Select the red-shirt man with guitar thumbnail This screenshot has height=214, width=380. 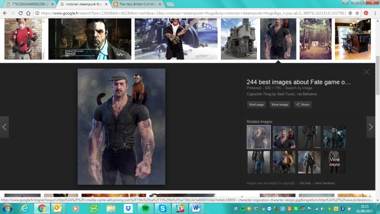click(x=23, y=39)
